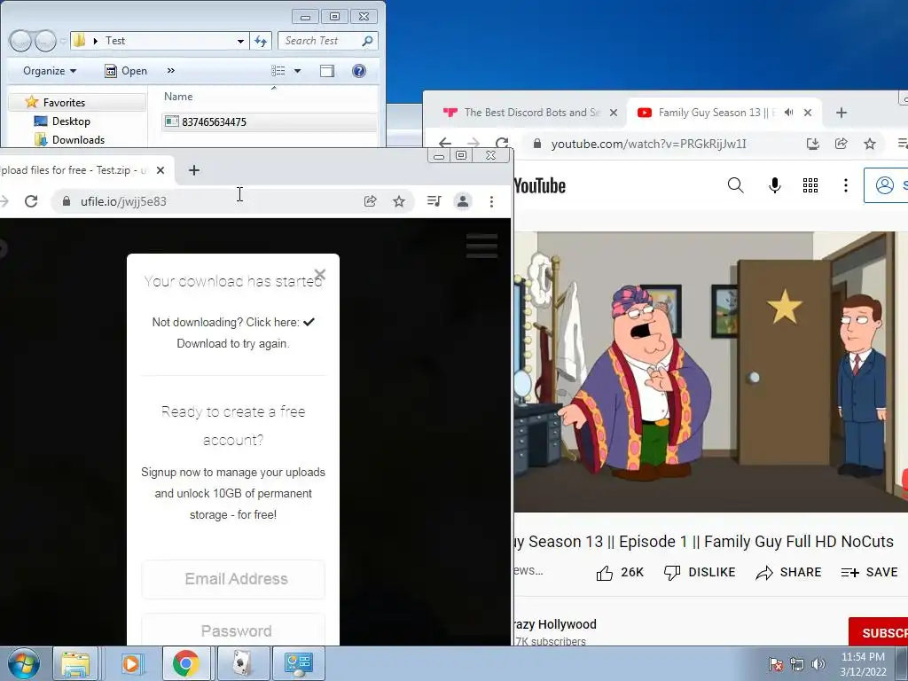This screenshot has height=681, width=908.
Task: Click the ufile.io address bar URL
Action: tap(123, 201)
